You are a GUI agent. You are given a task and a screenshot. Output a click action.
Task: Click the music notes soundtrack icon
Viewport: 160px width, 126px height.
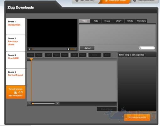[20, 92]
